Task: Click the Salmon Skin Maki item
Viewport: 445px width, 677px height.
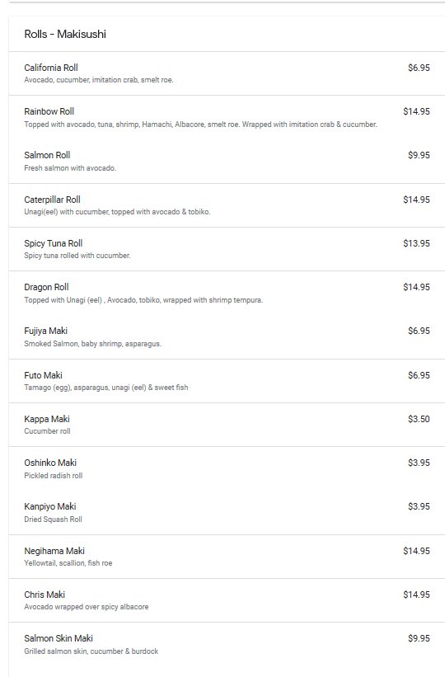Action: point(227,644)
